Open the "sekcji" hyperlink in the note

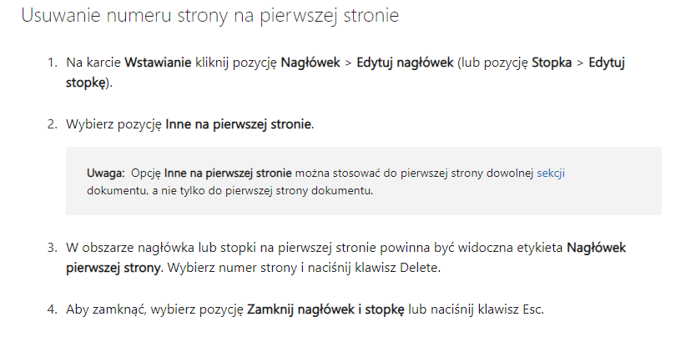[x=550, y=174]
